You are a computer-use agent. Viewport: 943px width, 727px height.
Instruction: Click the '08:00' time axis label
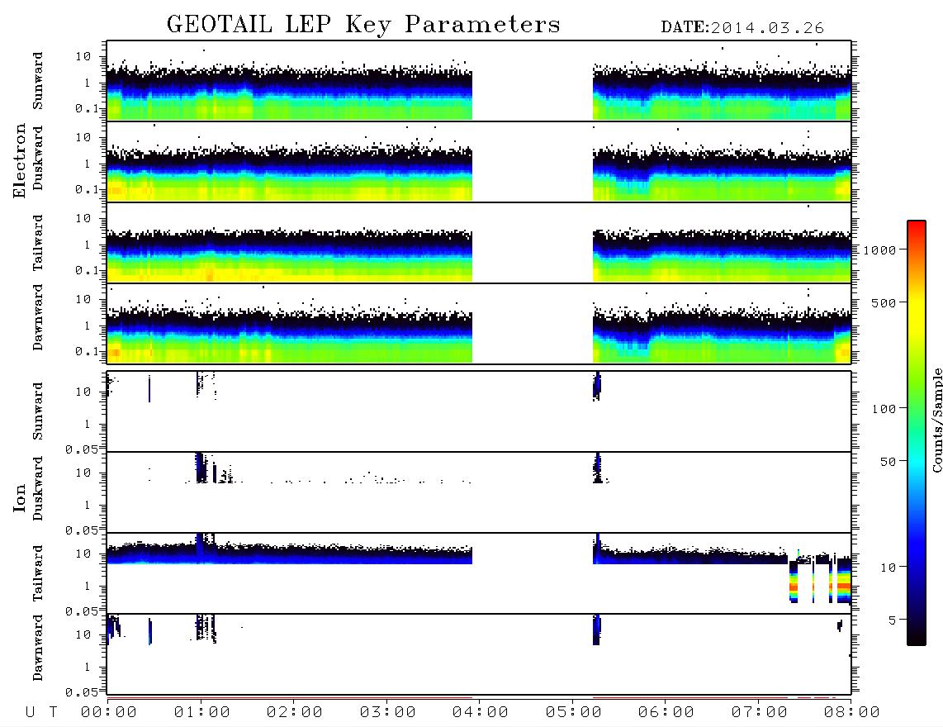[x=852, y=713]
